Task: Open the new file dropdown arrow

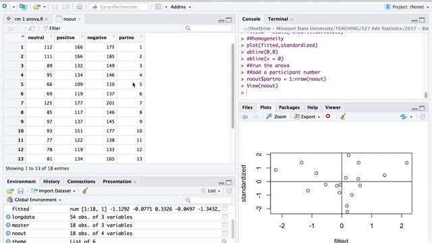Action: (x=13, y=7)
